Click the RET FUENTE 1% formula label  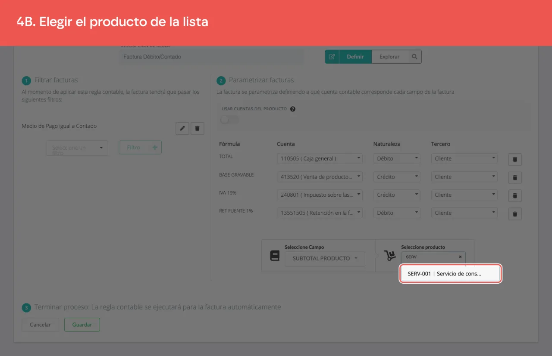coord(236,211)
